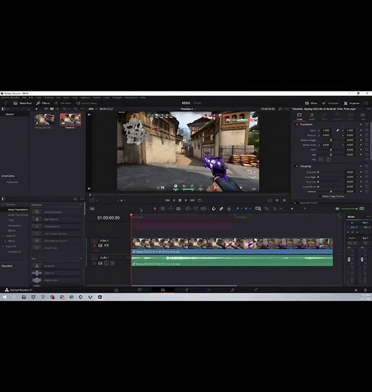Screen dimensions: 372x392
Task: Jump to first frame of timeline
Action: (x=168, y=201)
